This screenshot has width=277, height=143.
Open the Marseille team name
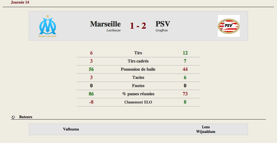click(105, 24)
